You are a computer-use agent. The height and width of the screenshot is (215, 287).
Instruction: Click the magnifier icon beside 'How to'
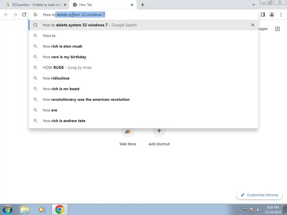coord(35,36)
